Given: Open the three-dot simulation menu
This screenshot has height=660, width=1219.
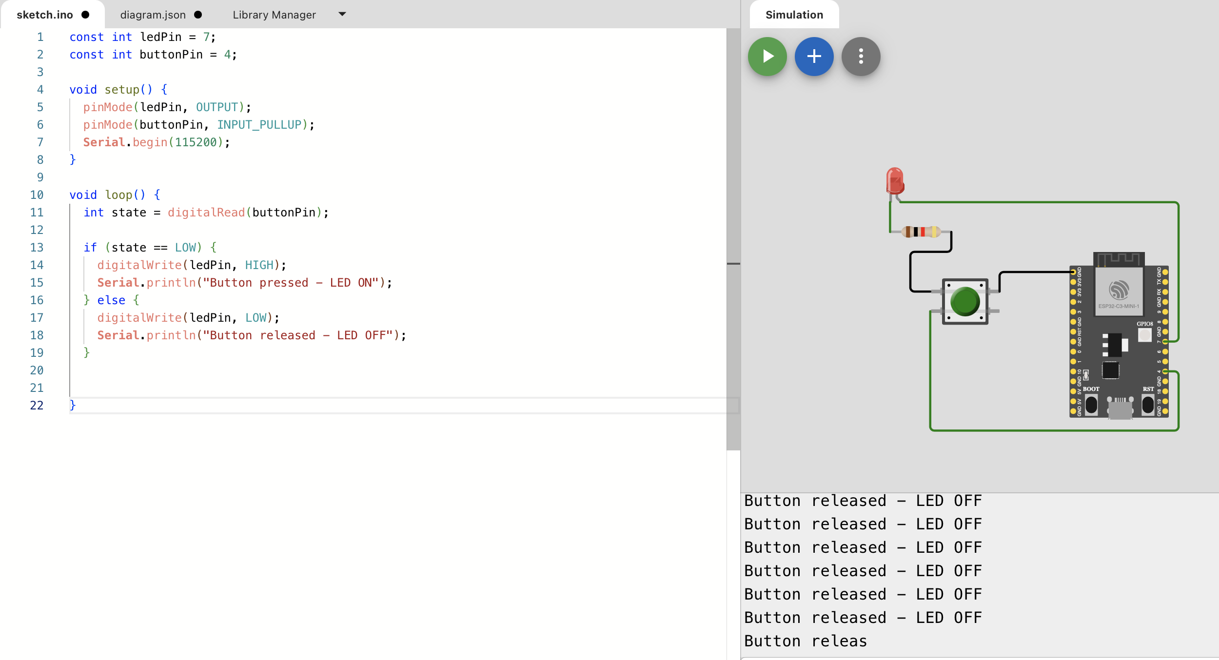Looking at the screenshot, I should coord(861,57).
